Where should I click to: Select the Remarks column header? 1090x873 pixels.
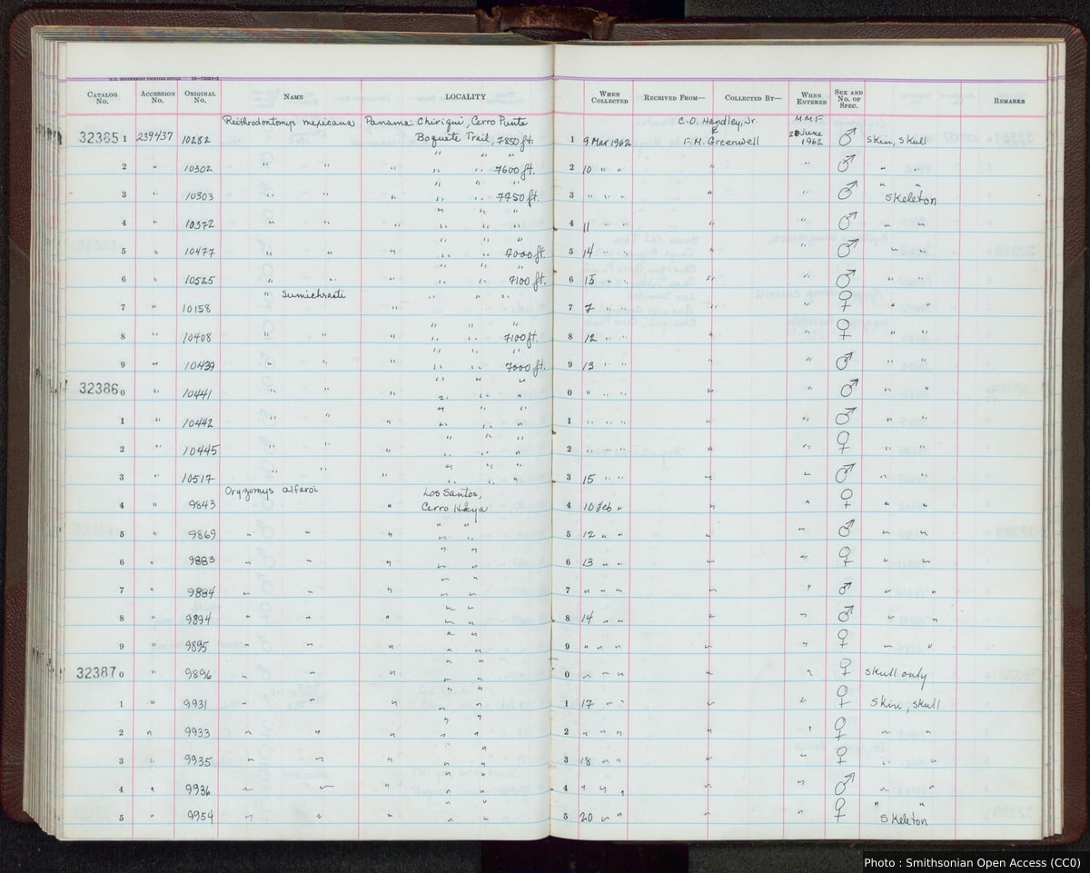point(1009,101)
